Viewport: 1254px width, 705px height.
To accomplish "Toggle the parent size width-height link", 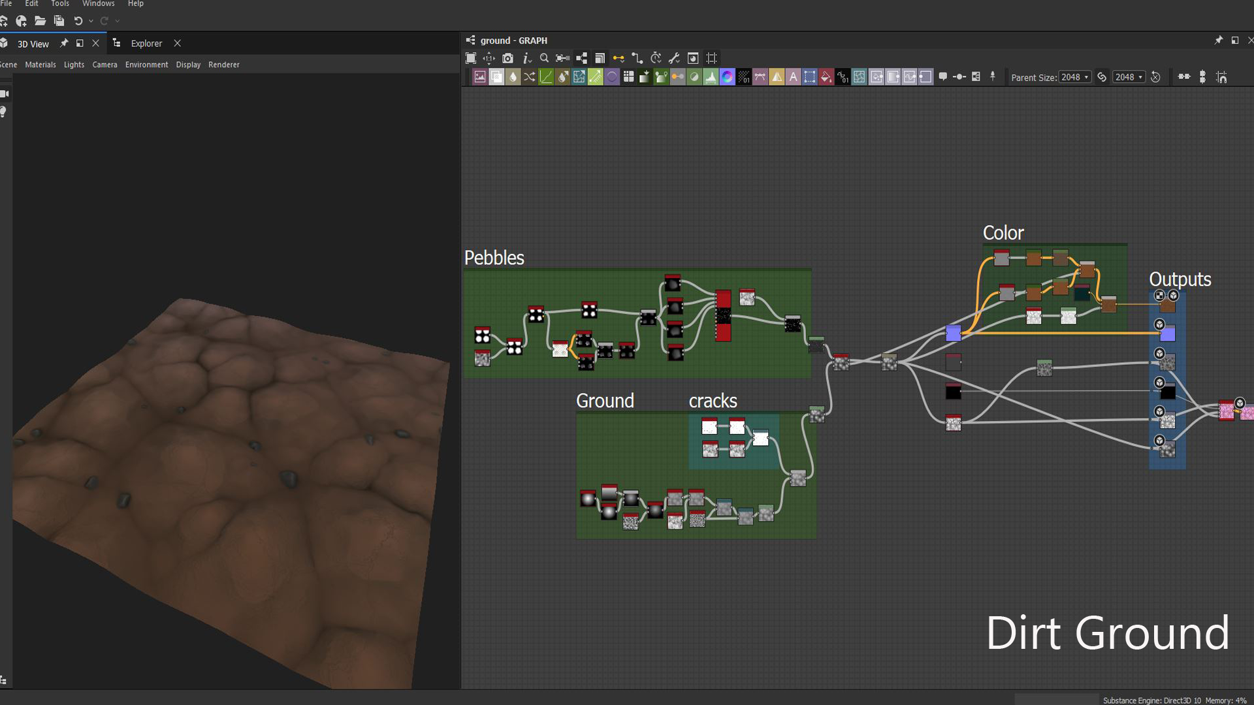I will (1102, 77).
